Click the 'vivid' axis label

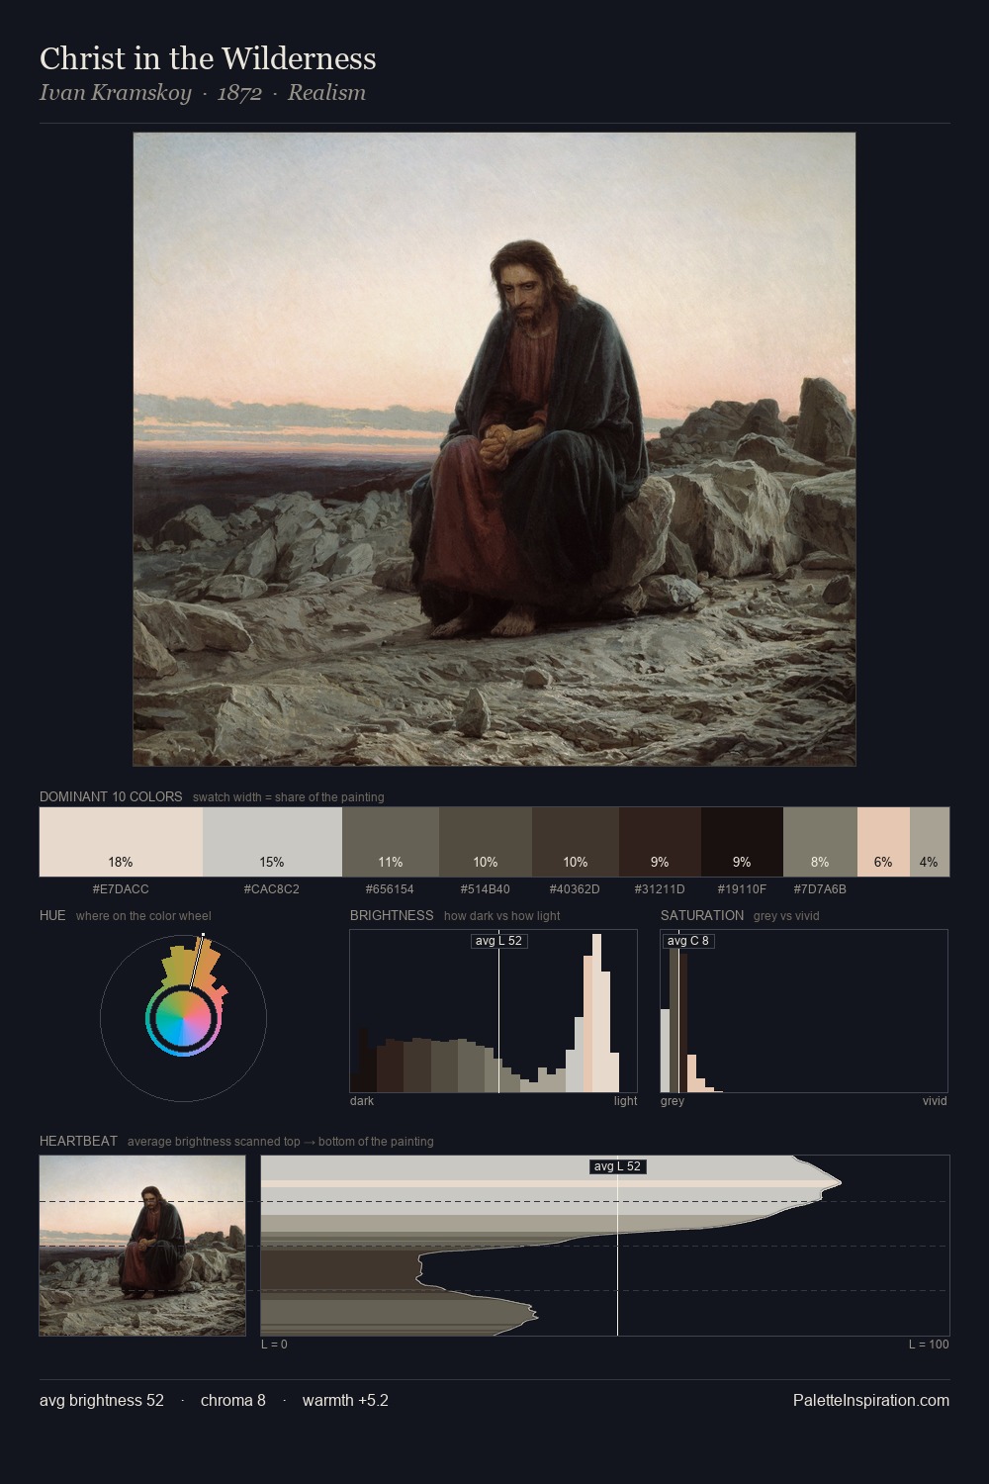click(x=935, y=1101)
